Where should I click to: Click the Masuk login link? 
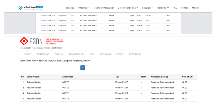196,8
